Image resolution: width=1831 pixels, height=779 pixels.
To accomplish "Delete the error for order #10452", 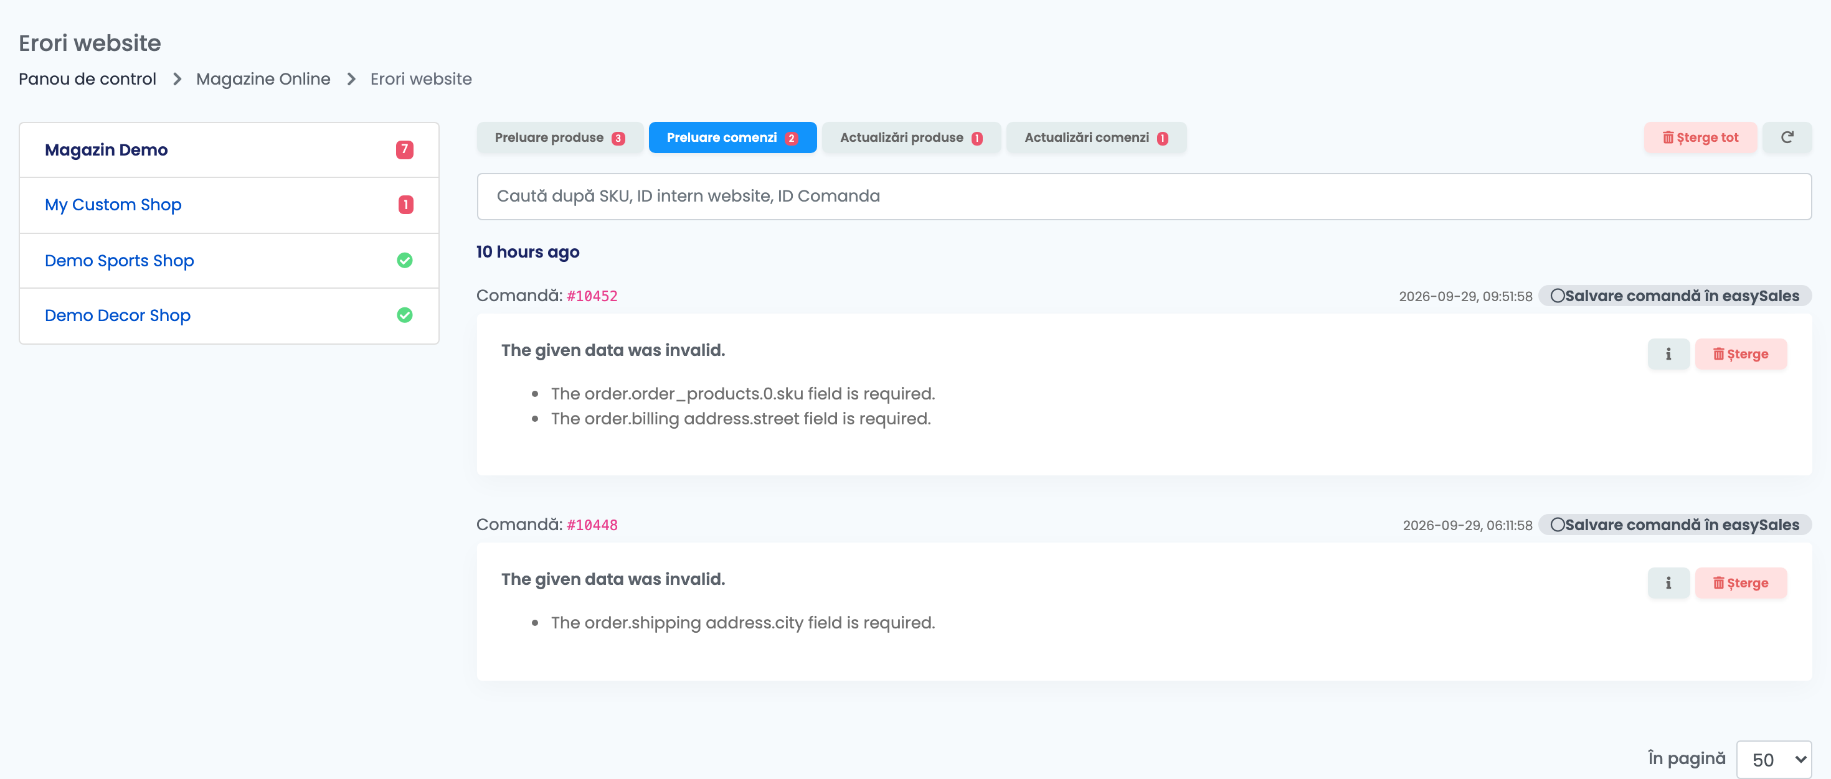I will pos(1740,353).
